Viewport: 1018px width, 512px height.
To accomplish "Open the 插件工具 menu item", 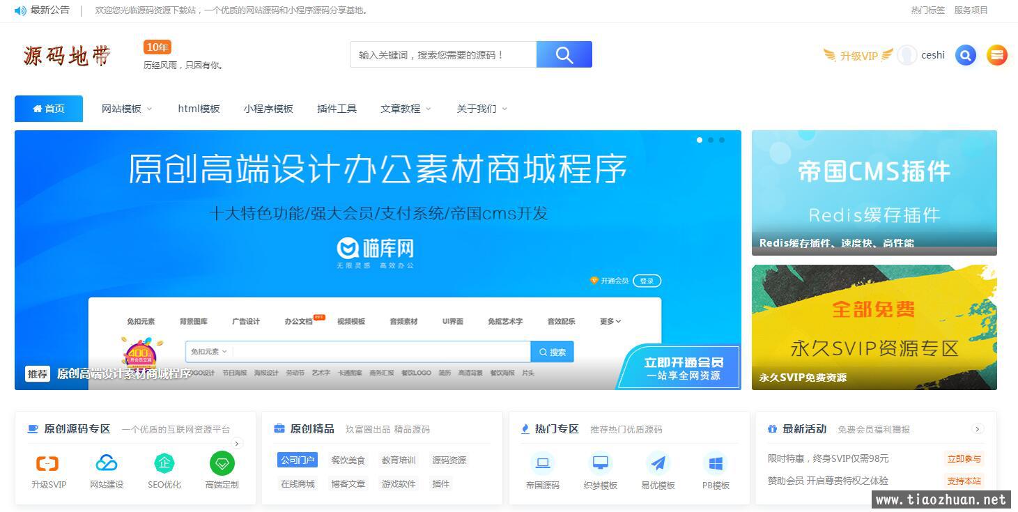I will tap(337, 109).
